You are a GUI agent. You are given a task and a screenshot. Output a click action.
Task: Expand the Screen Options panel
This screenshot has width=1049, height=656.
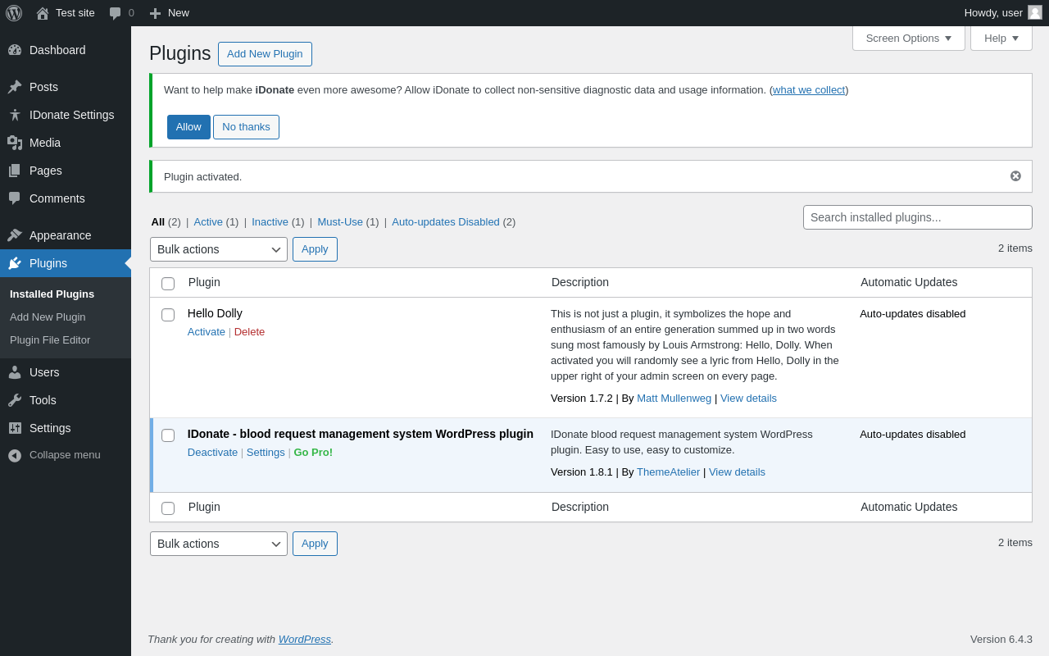[x=908, y=39]
